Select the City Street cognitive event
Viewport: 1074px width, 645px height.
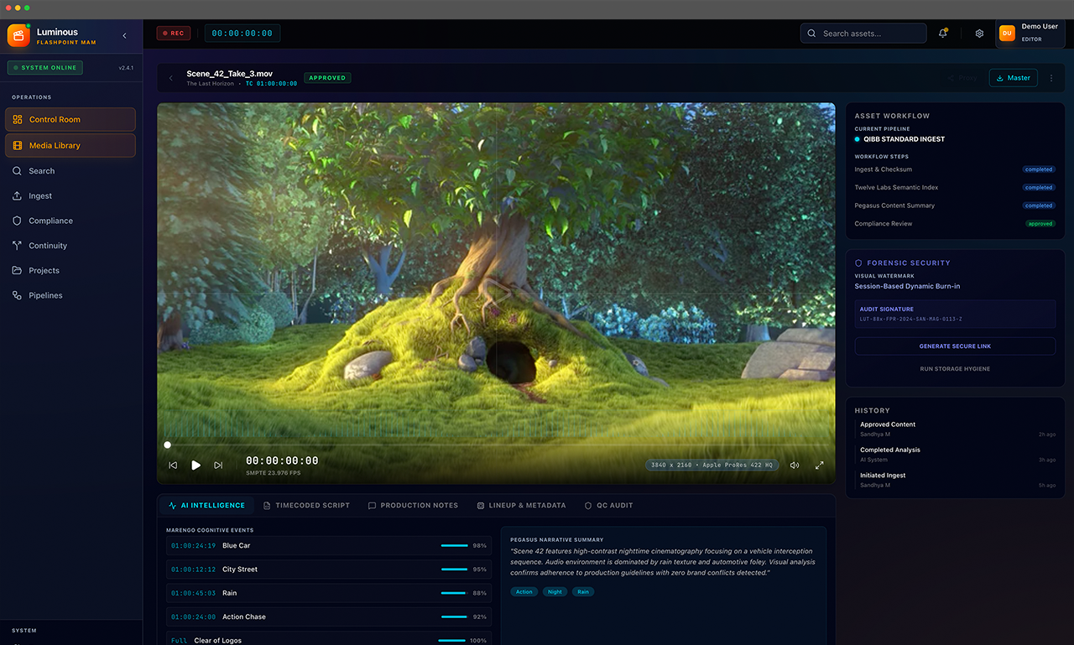pos(329,570)
